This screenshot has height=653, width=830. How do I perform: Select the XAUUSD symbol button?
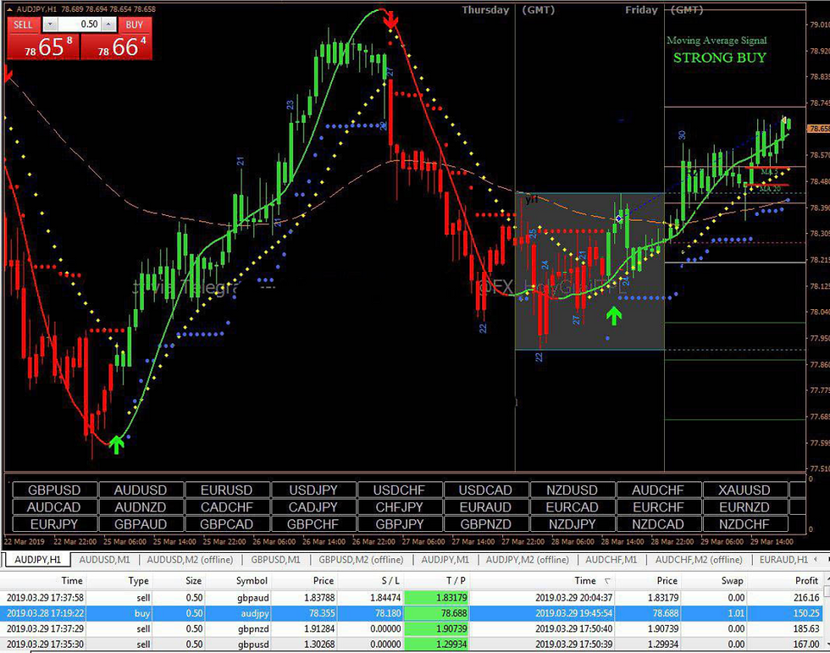click(744, 490)
